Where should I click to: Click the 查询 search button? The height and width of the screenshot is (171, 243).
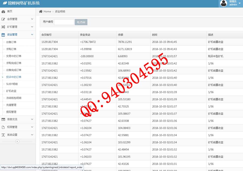click(x=81, y=22)
